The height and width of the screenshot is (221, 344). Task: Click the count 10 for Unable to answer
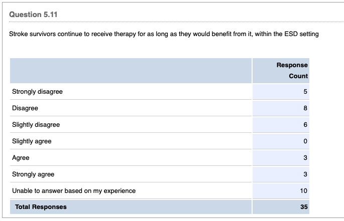coord(303,191)
